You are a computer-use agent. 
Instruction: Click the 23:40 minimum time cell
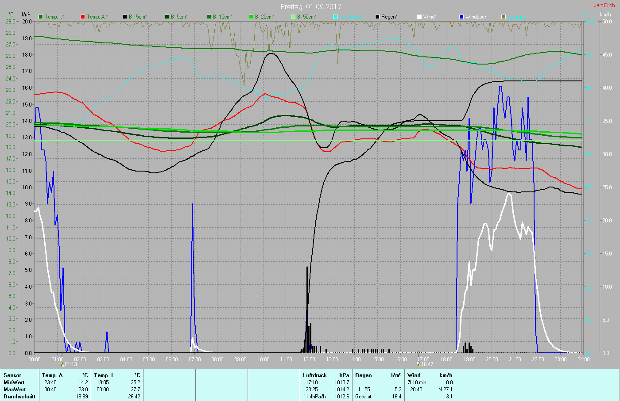pyautogui.click(x=50, y=382)
